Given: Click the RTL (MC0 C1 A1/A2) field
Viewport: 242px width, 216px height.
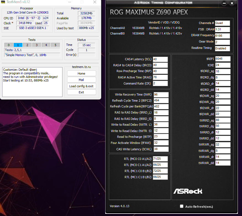Looking at the screenshot, I should [160, 165].
